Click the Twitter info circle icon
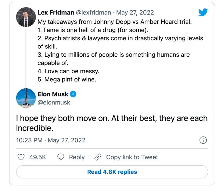The width and height of the screenshot is (224, 193). pos(203,140)
